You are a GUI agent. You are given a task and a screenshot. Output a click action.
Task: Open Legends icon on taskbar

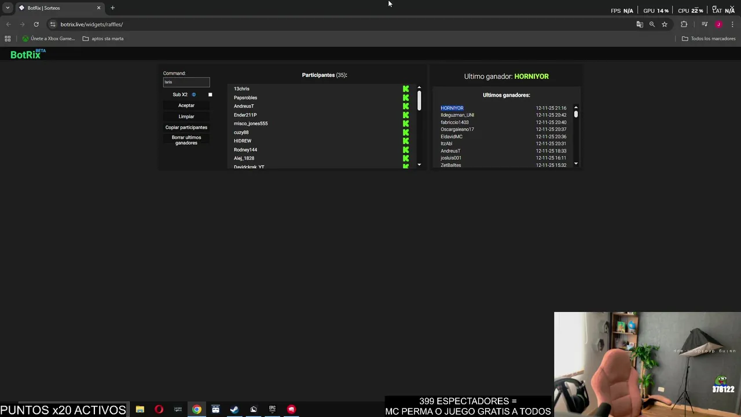pos(178,409)
